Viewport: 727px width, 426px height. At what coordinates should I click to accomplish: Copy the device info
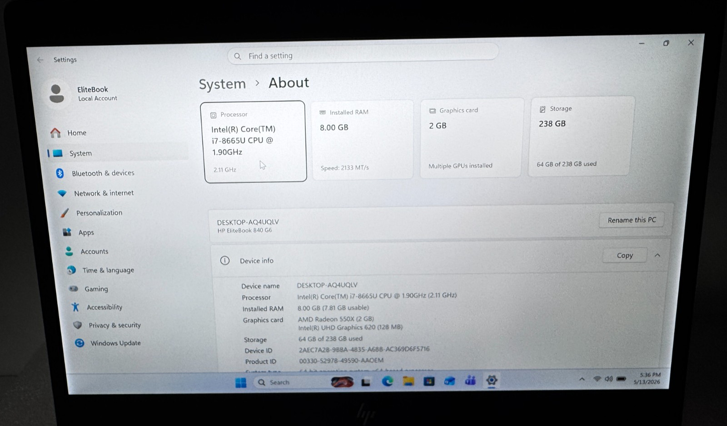pyautogui.click(x=625, y=255)
